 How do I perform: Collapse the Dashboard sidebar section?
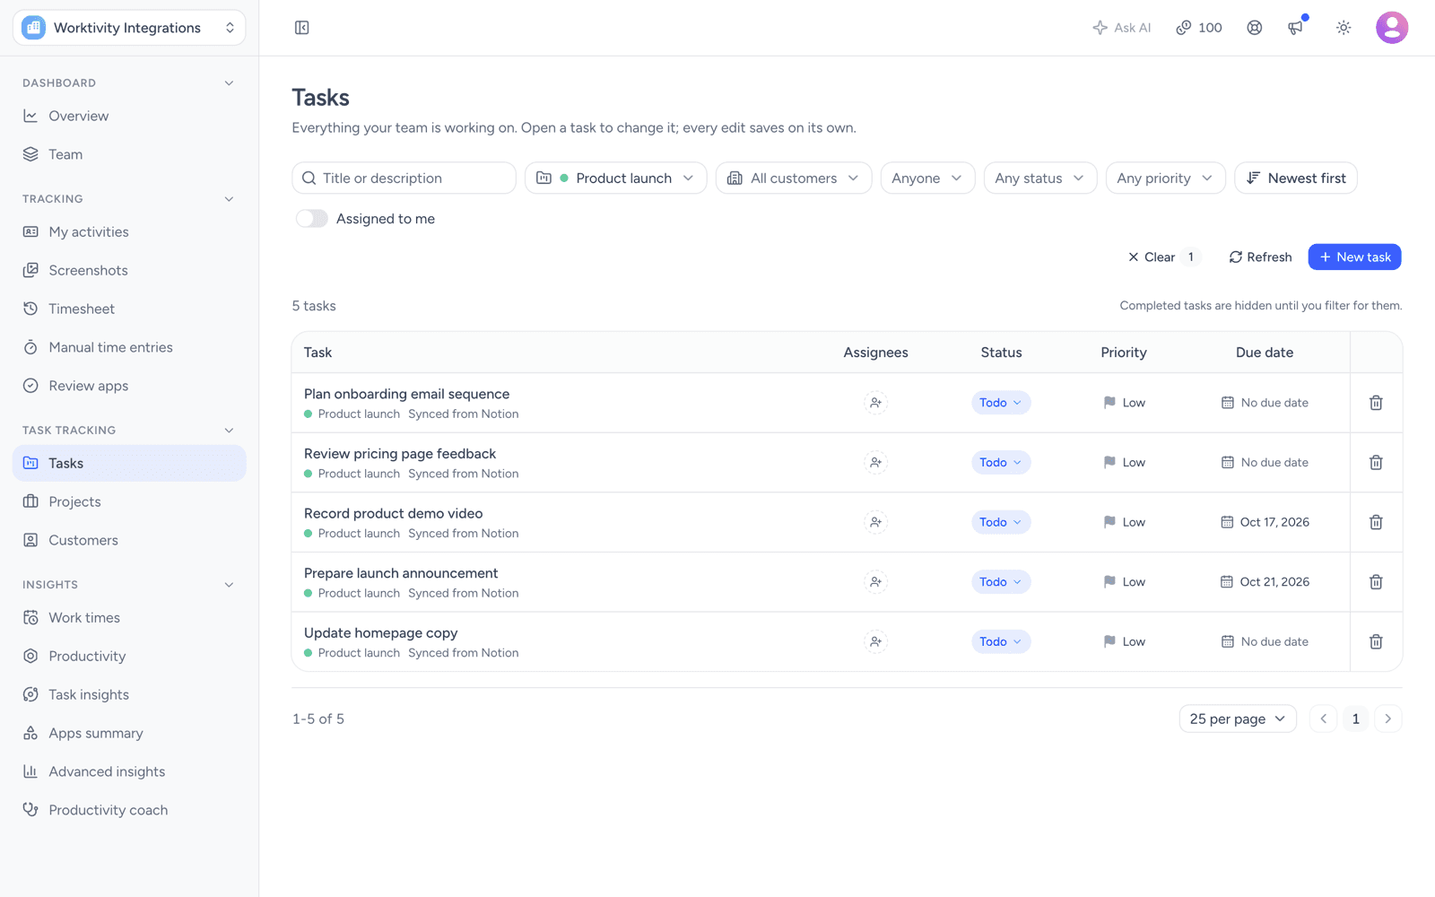click(229, 83)
